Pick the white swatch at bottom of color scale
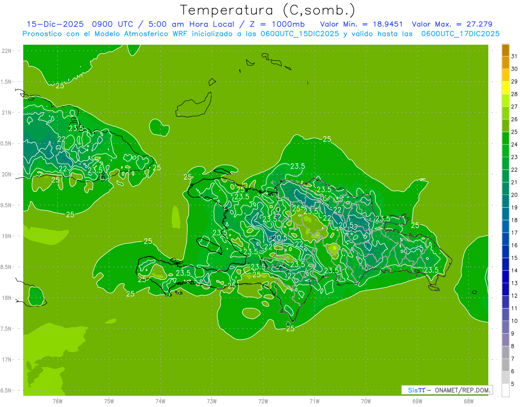The image size is (526, 407). coord(505,390)
